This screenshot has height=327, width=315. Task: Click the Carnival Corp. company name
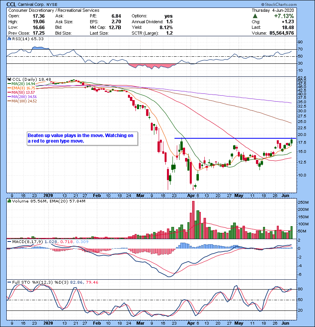[31, 4]
